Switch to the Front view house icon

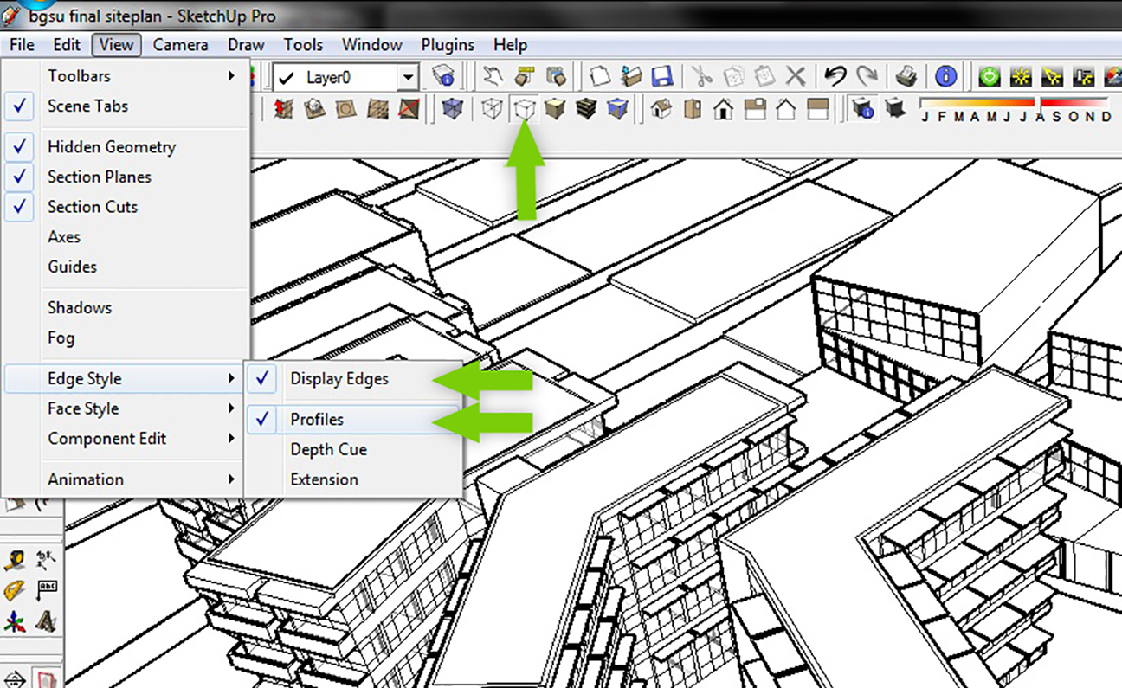tap(723, 109)
